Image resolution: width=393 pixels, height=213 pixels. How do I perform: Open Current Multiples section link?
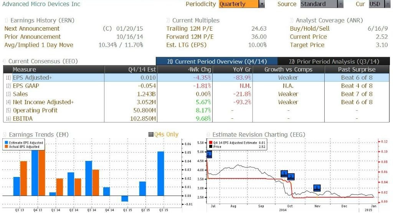tap(196, 20)
